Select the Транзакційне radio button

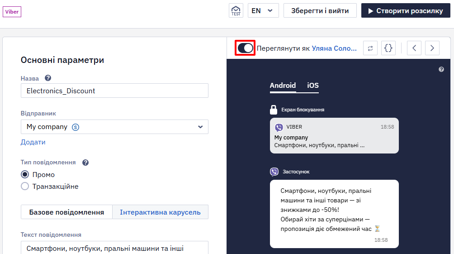coord(25,186)
